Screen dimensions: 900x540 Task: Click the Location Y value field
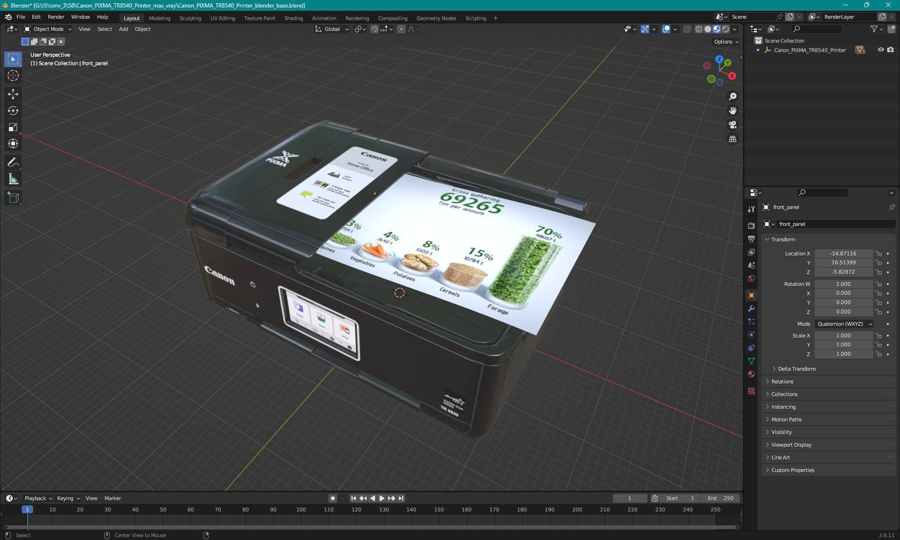click(x=843, y=262)
